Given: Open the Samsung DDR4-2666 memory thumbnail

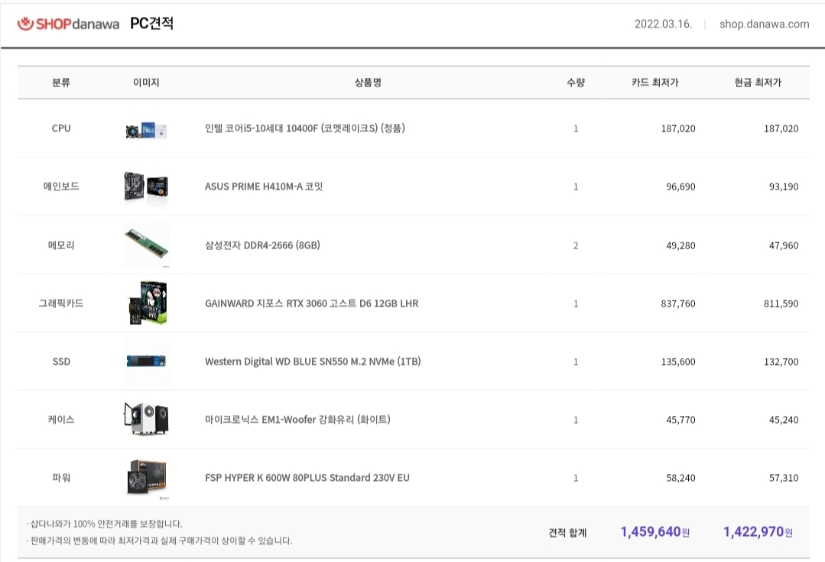Looking at the screenshot, I should [x=146, y=245].
